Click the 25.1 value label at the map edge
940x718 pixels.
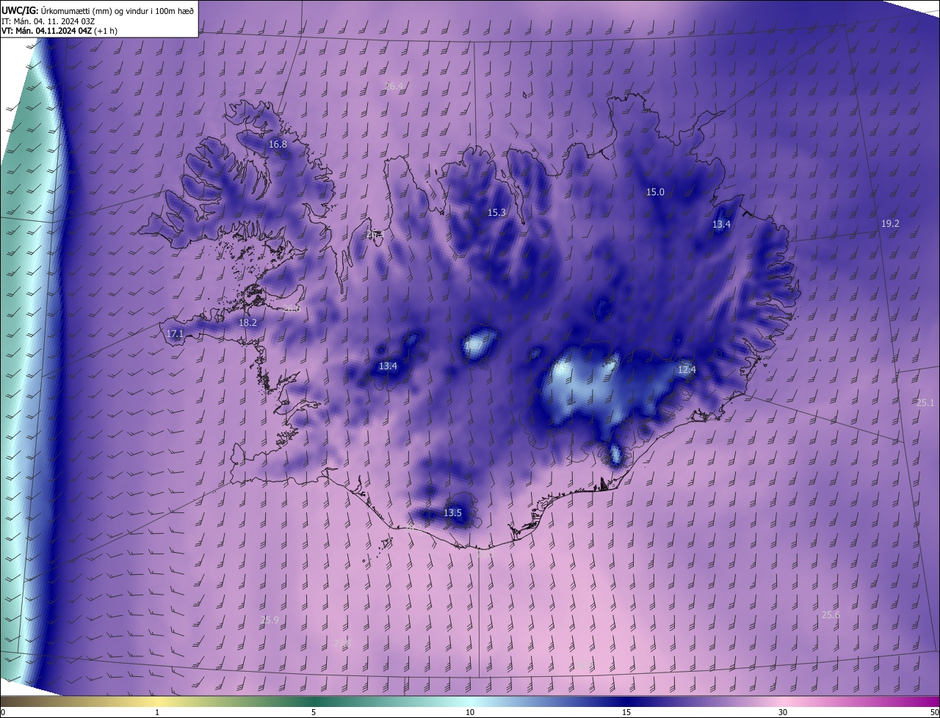click(925, 403)
